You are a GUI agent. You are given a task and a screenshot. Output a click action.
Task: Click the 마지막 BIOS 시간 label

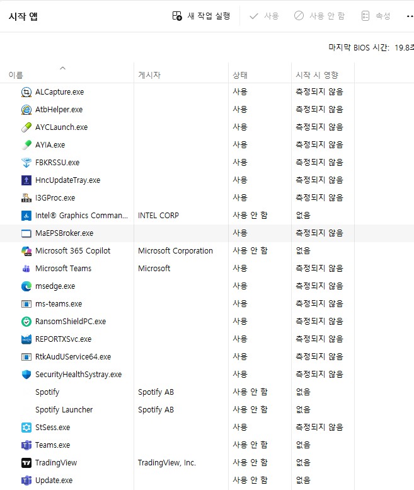(x=359, y=47)
